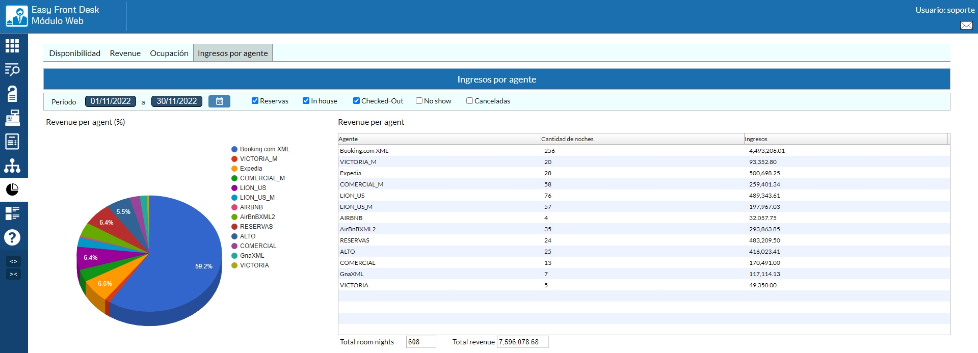Open the concierge bell icon in sidebar
The height and width of the screenshot is (353, 978).
12,94
